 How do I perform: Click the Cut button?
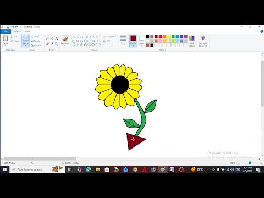(14, 37)
